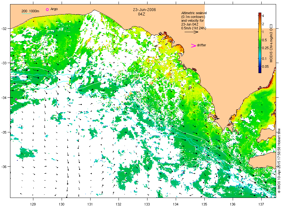The height and width of the screenshot is (208, 283).
Task: Click the colorbar value '0.25'
Action: point(265,48)
